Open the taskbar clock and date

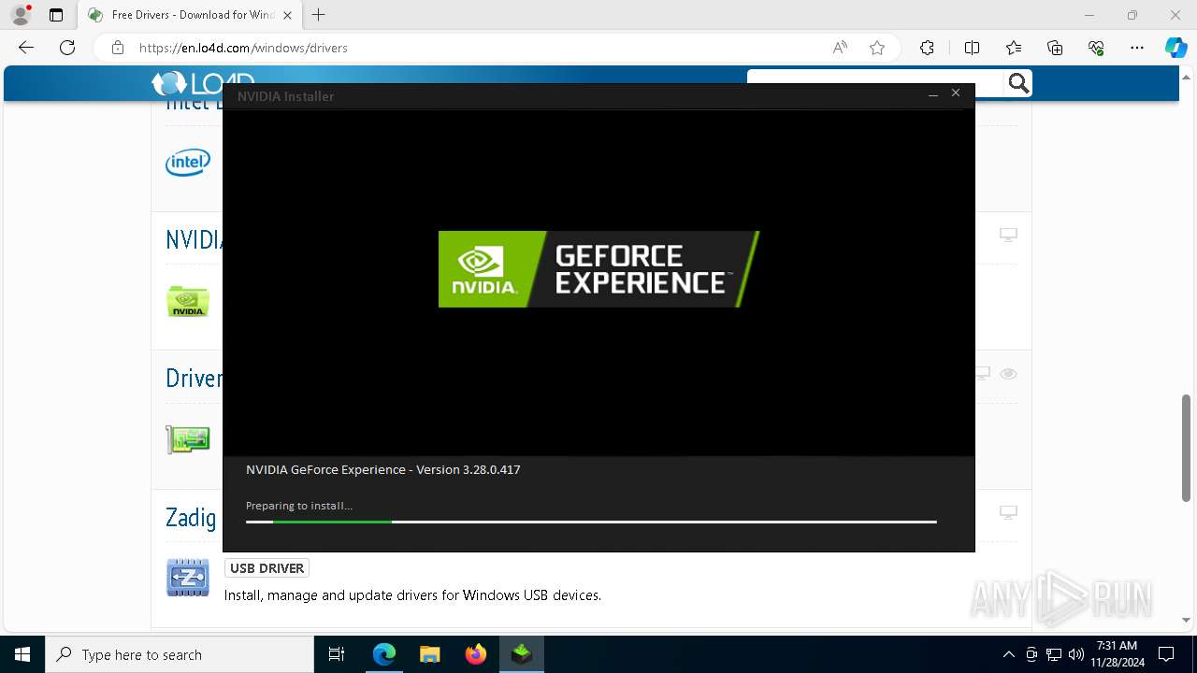coord(1117,654)
